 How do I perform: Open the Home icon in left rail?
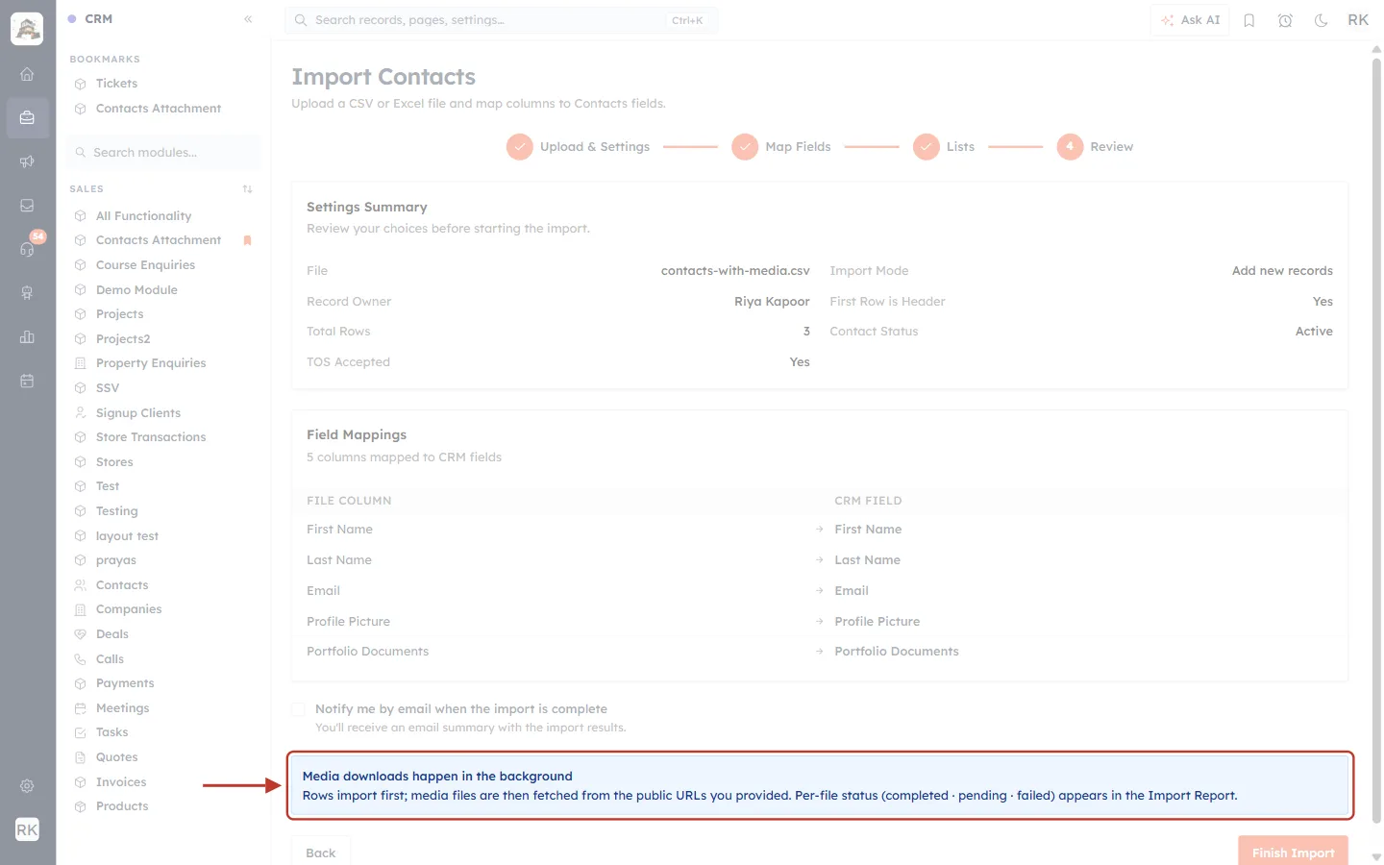[x=27, y=74]
